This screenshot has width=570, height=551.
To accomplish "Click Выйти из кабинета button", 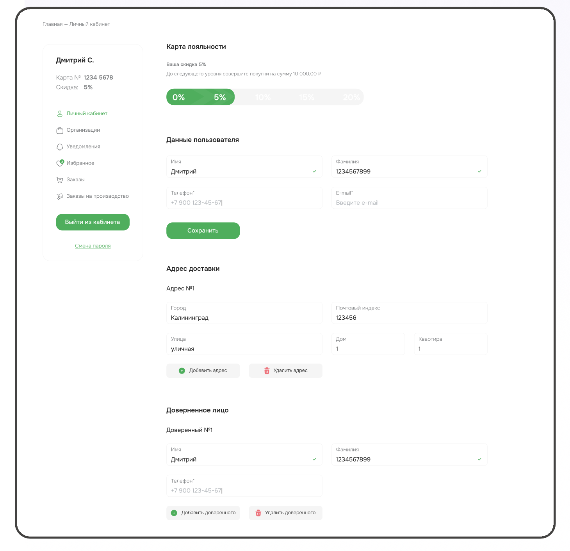I will 93,222.
